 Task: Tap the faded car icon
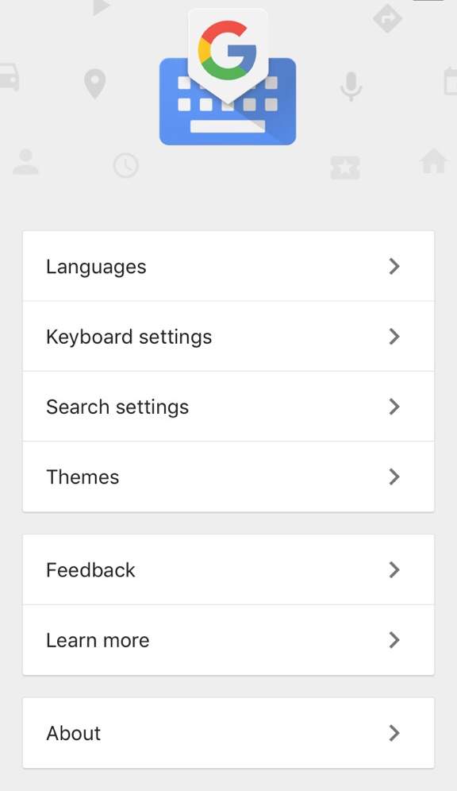pyautogui.click(x=9, y=77)
